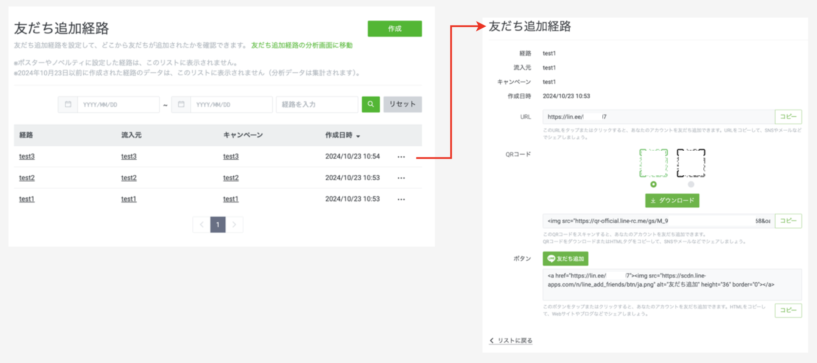Select page 1 in pagination
The image size is (817, 363).
pos(218,224)
